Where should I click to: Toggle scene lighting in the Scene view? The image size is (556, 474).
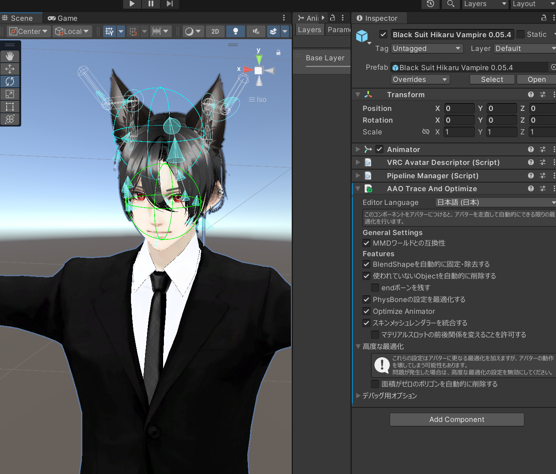[236, 31]
